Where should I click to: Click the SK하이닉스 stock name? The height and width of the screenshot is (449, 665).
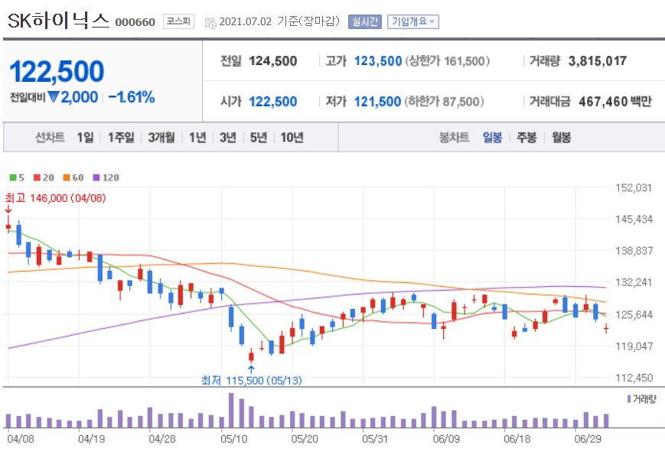pos(58,21)
